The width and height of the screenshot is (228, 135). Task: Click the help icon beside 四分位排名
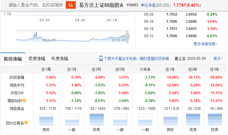pos(26,122)
